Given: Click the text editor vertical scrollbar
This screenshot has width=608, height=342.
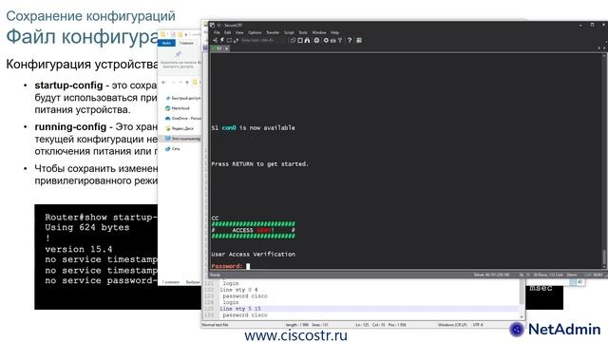Looking at the screenshot, I should 522,298.
